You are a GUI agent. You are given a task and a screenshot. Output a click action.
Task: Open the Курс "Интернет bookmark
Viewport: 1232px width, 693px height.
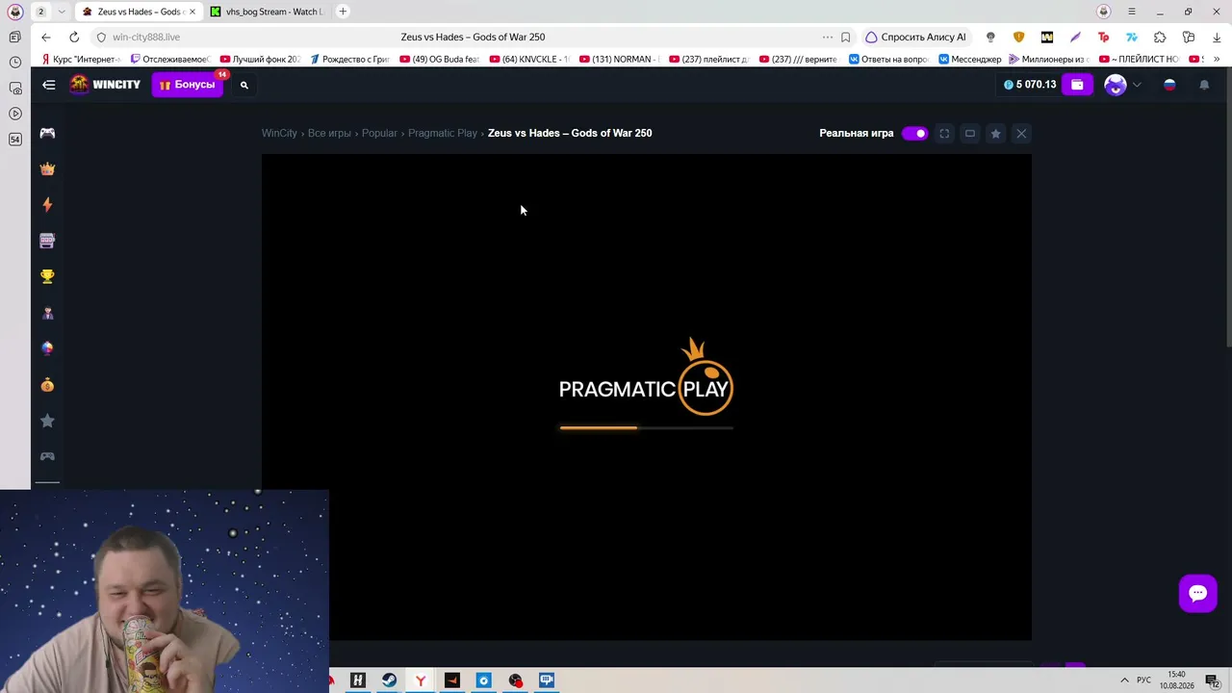coord(82,59)
